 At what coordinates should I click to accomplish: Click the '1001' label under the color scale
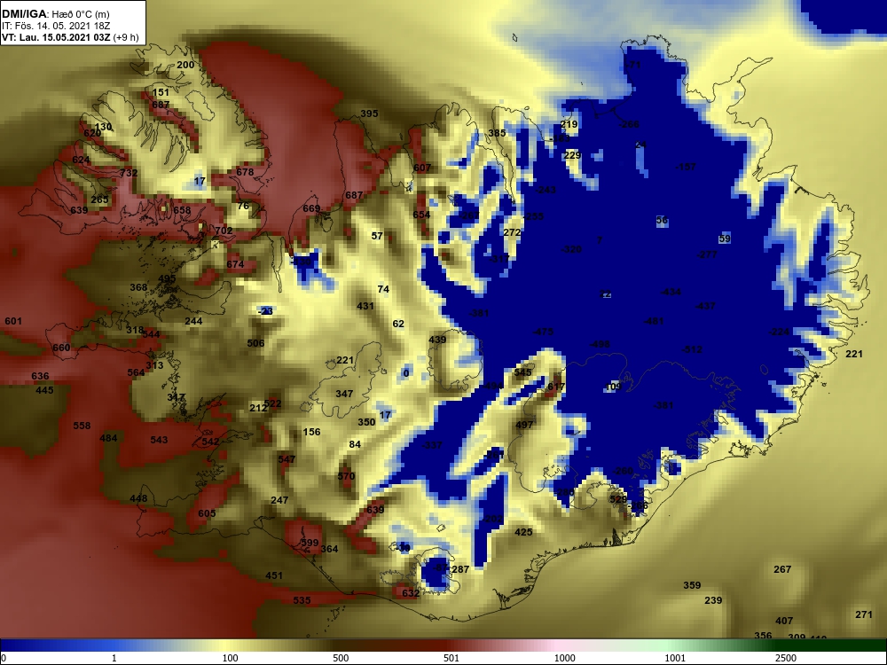tap(675, 658)
